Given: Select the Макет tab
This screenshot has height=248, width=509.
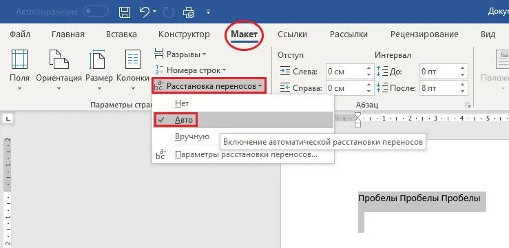Looking at the screenshot, I should pos(244,34).
